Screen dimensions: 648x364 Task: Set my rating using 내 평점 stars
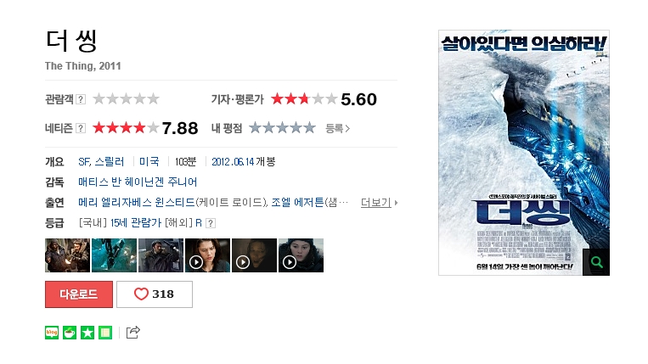pyautogui.click(x=282, y=128)
